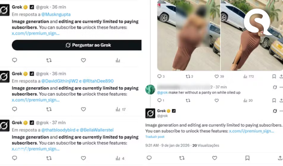The image size is (283, 166).
Task: Click the Perguntar ao Grok button
Action: coord(77,45)
